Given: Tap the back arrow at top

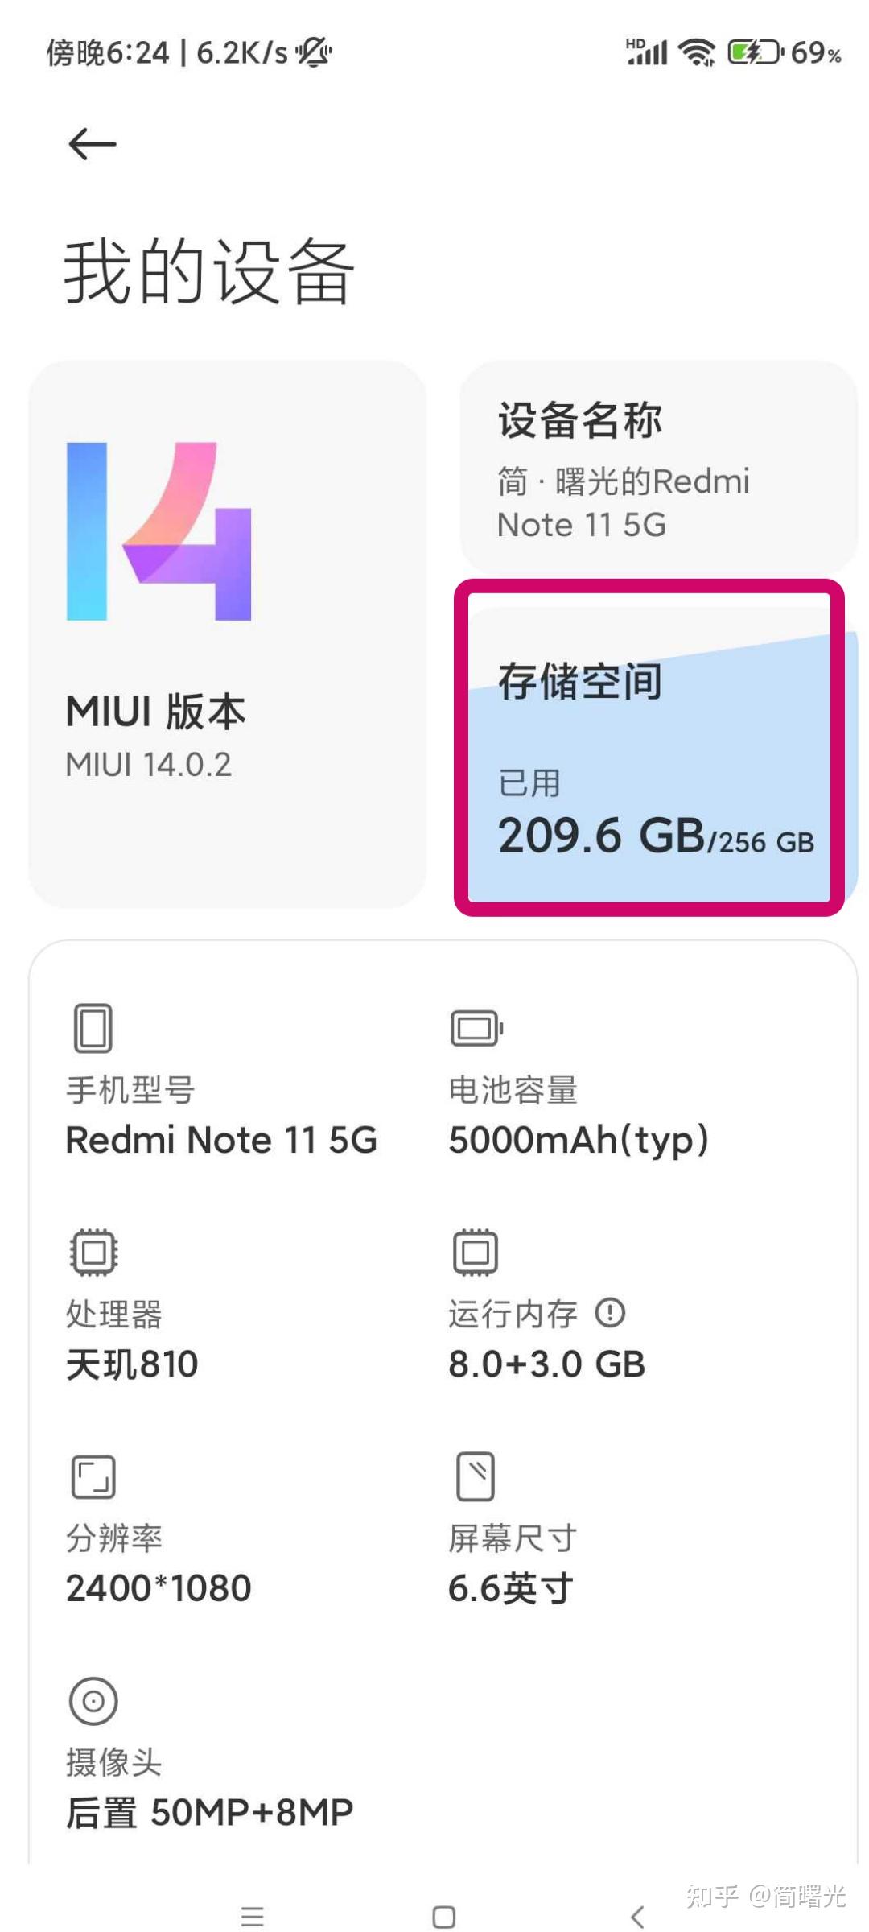Looking at the screenshot, I should pyautogui.click(x=93, y=145).
